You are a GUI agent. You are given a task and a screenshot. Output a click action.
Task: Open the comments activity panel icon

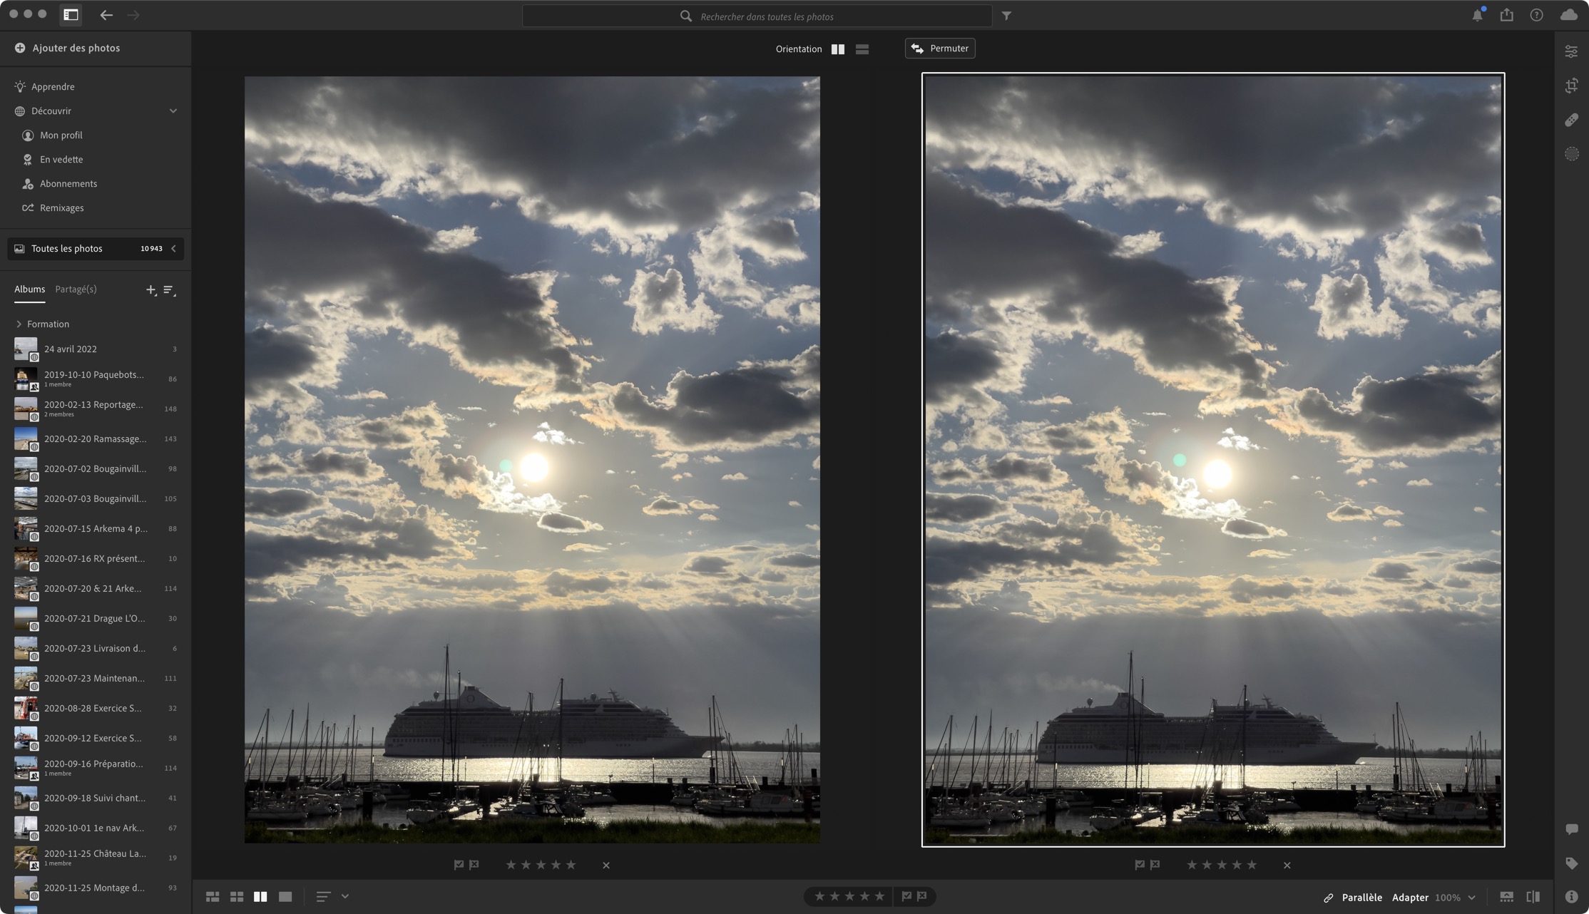[x=1571, y=829]
